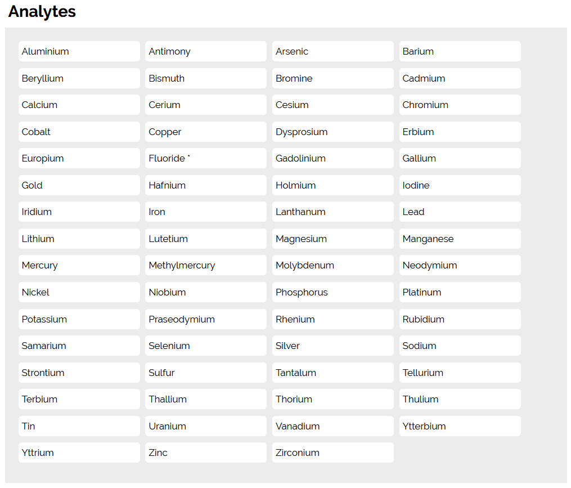This screenshot has width=571, height=488.
Task: Select Lanthanum
Action: [x=333, y=212]
